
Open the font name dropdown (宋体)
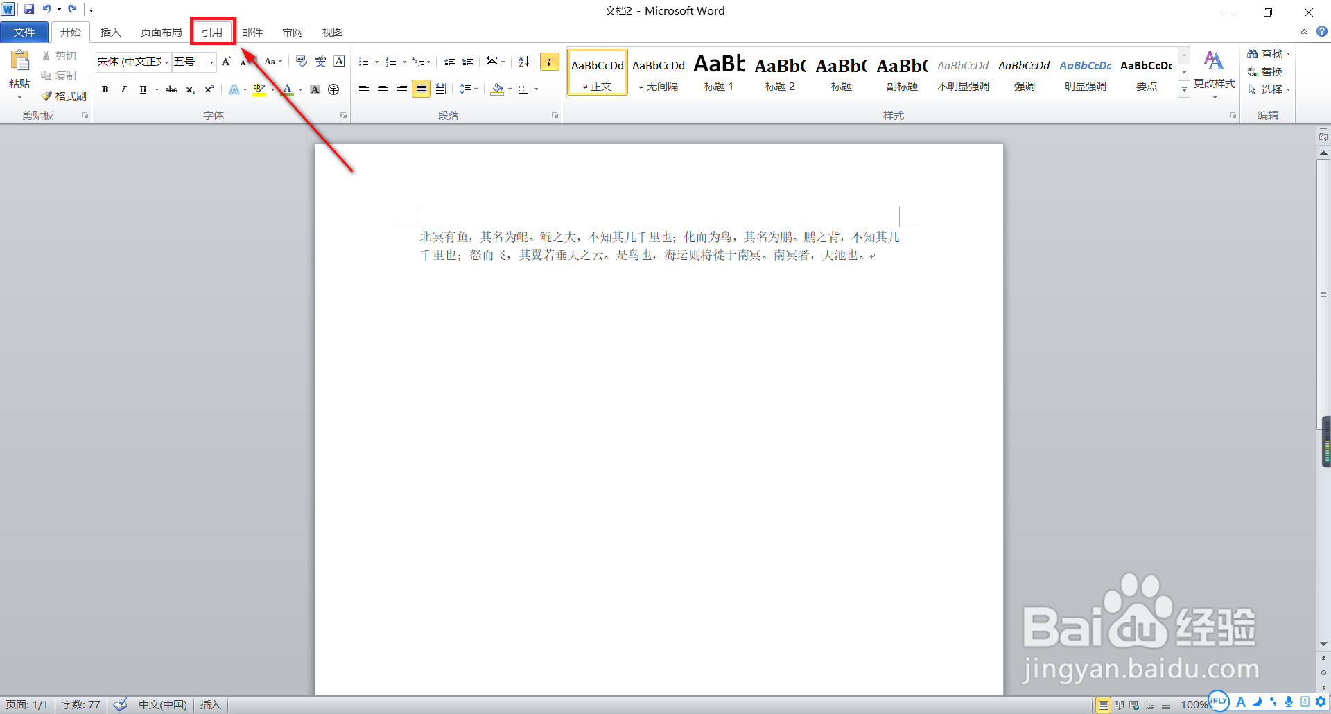tap(167, 62)
